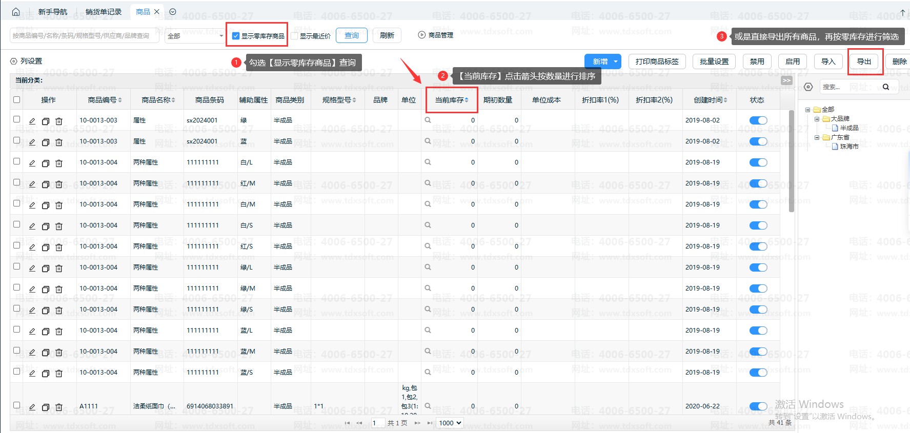Click the search magnifier in category panel

885,87
